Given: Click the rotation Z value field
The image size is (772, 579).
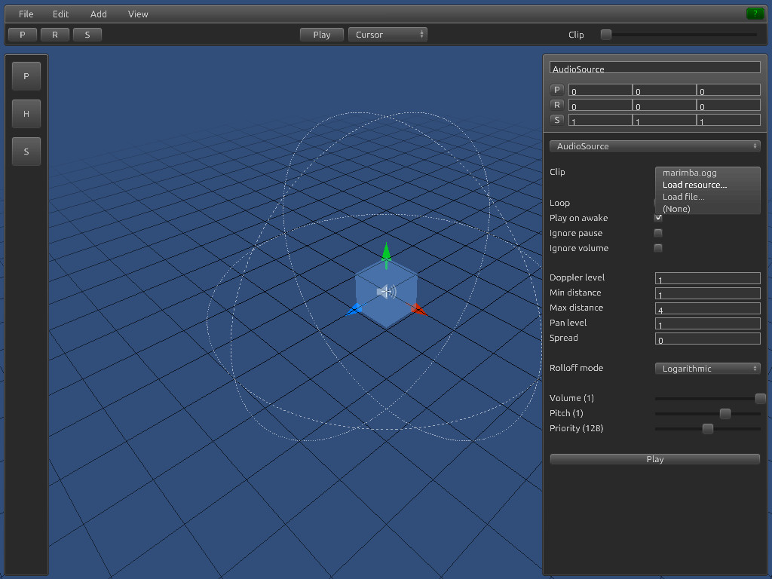Looking at the screenshot, I should [x=728, y=105].
